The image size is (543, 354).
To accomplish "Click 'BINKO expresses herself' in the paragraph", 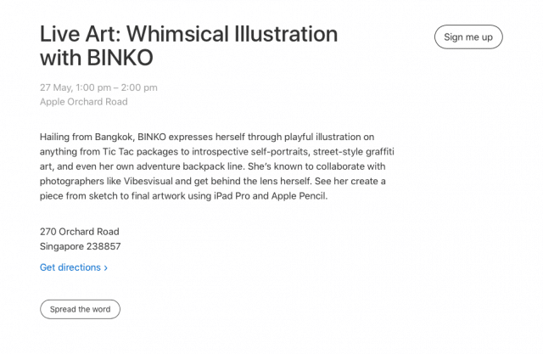I will point(193,138).
